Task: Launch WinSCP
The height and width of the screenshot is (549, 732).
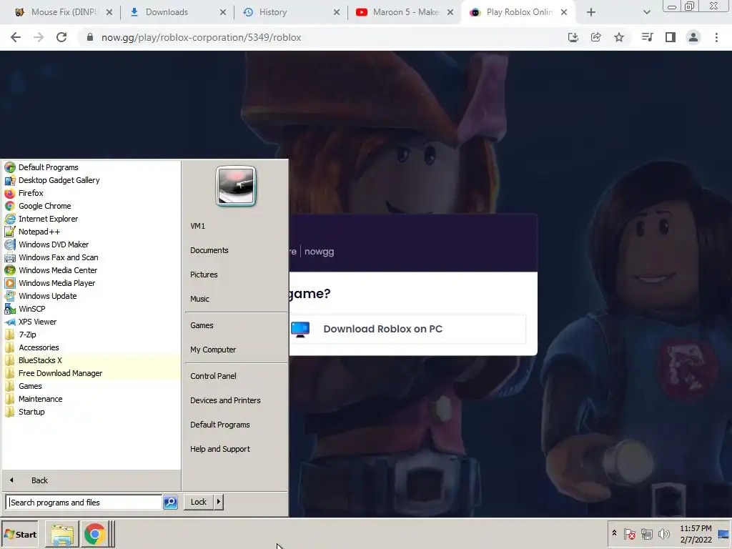Action: pos(91,309)
